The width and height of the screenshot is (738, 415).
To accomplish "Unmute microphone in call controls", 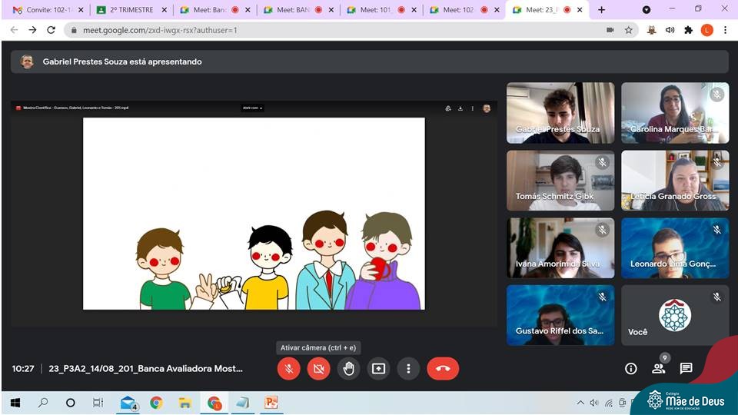I will click(289, 369).
